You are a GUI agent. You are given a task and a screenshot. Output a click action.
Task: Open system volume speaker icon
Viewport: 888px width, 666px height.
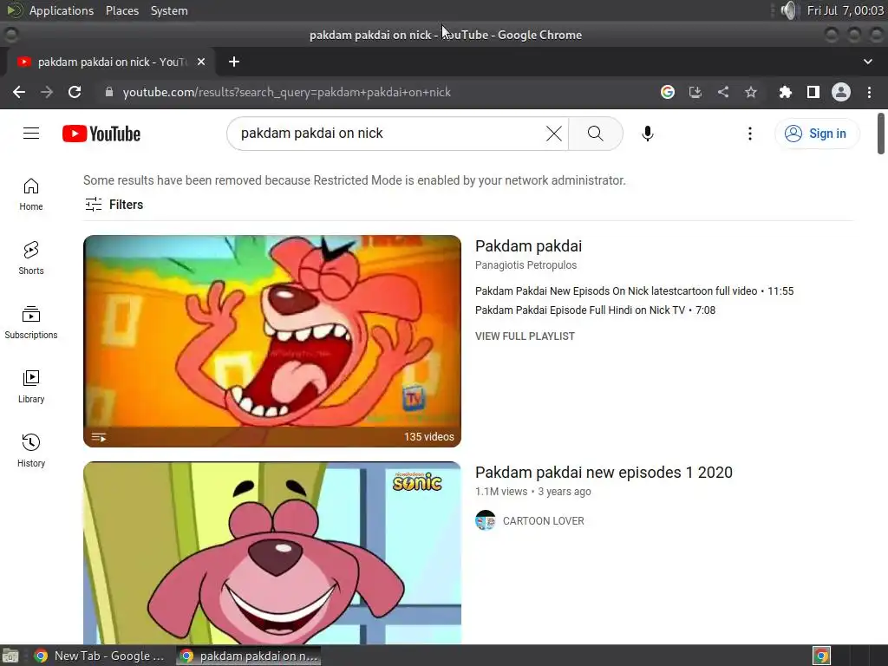pos(788,10)
